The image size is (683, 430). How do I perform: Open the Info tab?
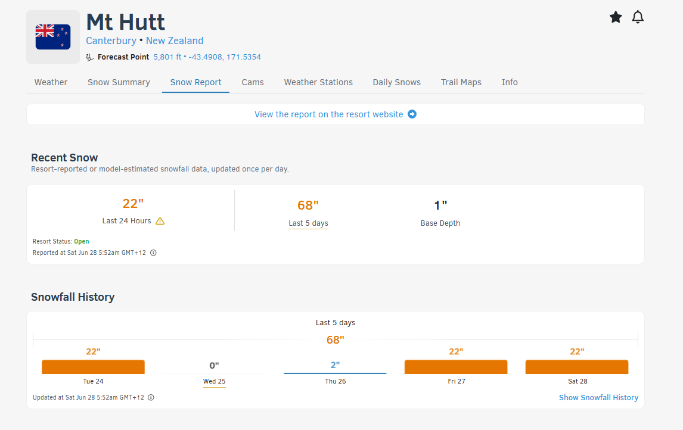pyautogui.click(x=510, y=82)
